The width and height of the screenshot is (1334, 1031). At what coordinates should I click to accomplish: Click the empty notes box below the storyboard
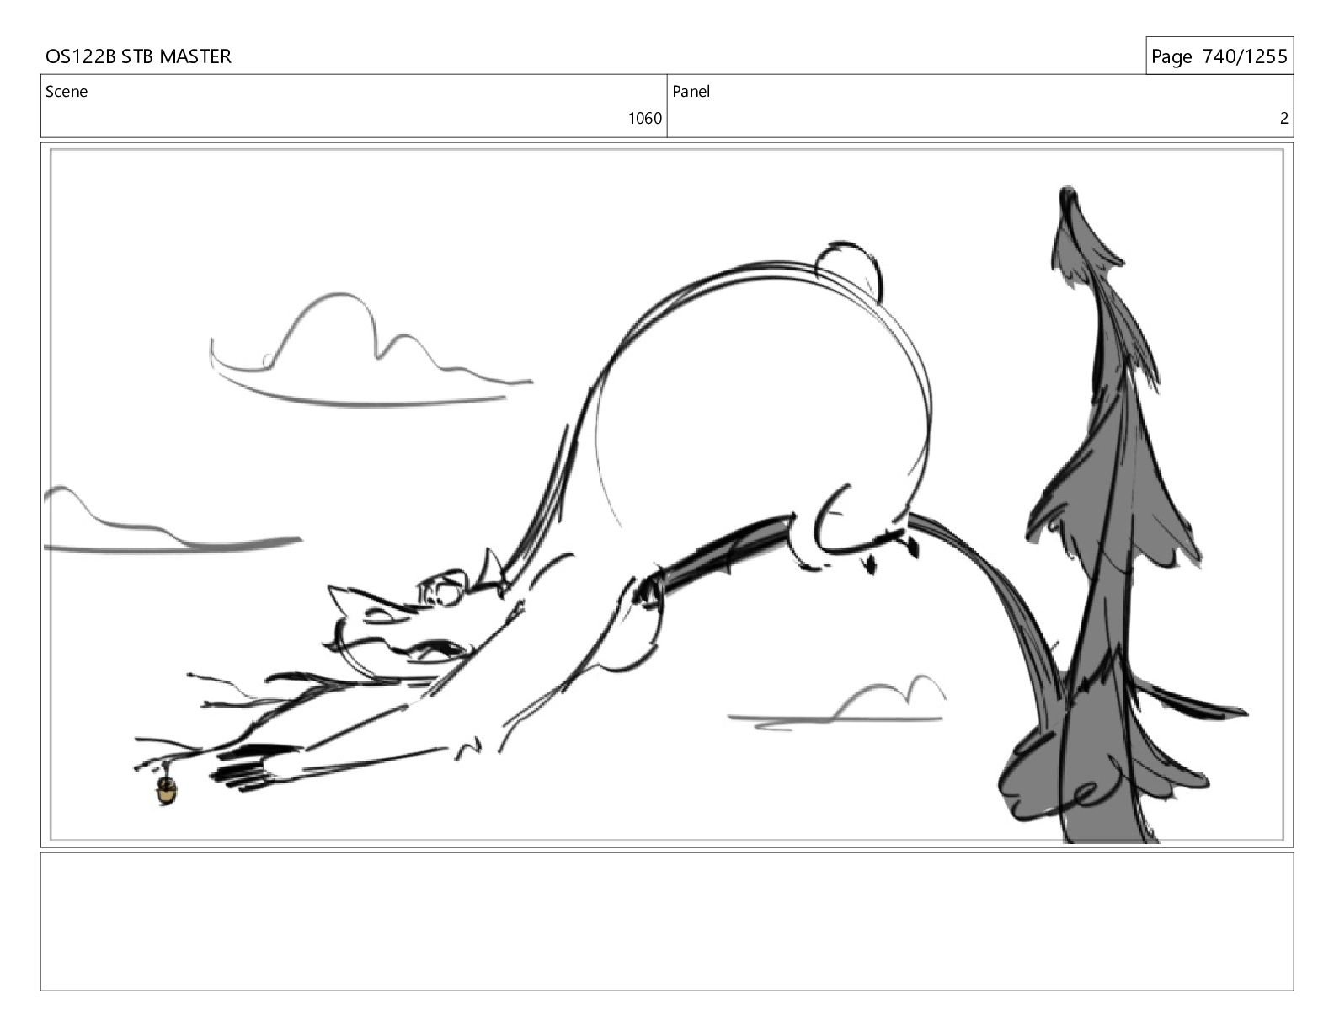[667, 921]
